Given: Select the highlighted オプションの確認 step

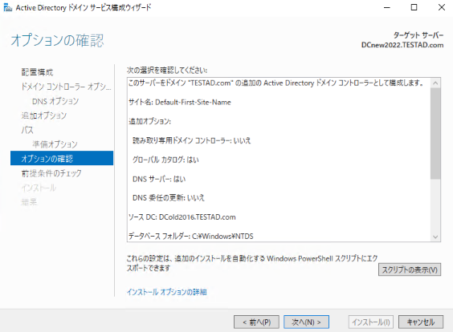Looking at the screenshot, I should pyautogui.click(x=62, y=158).
